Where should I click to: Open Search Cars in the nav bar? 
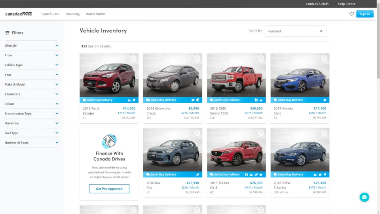pos(50,14)
